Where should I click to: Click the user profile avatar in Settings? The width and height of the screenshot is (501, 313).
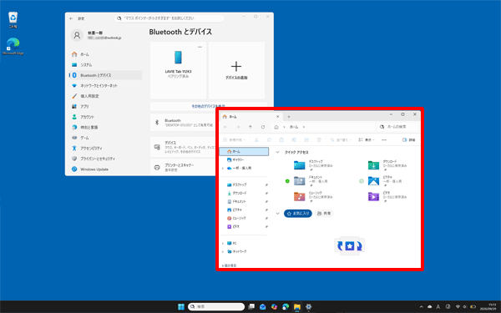click(x=77, y=35)
